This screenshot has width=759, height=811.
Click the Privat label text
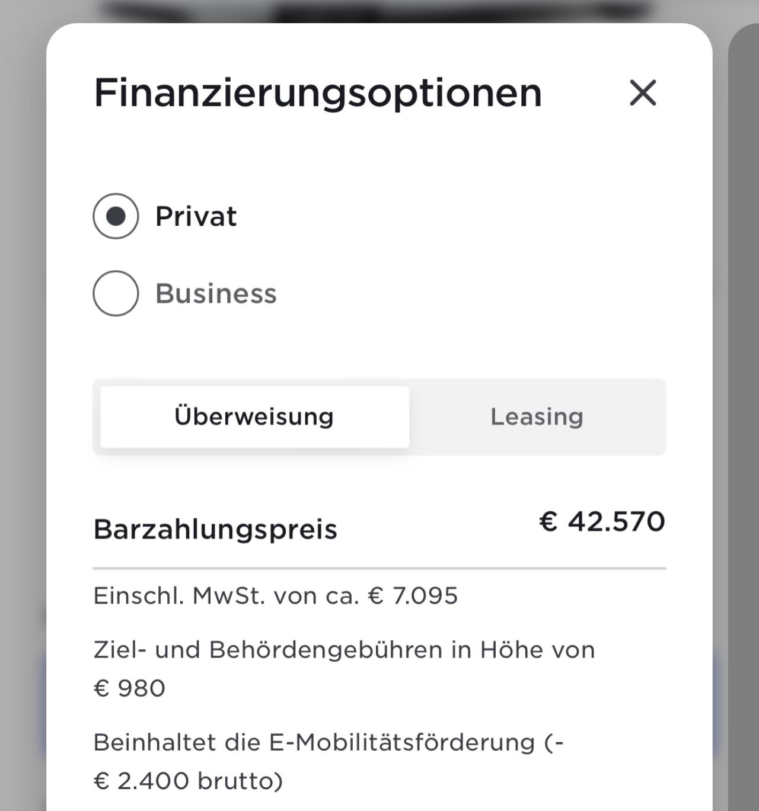[196, 216]
